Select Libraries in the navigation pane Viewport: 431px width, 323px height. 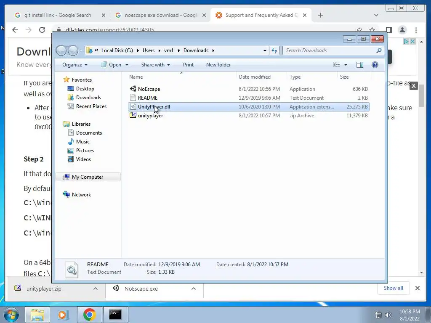(81, 124)
